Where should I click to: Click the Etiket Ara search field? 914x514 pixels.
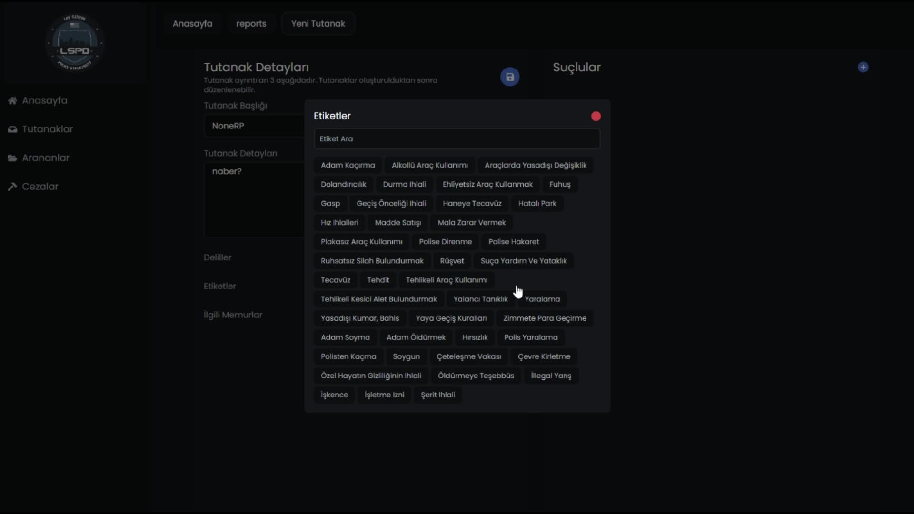[x=457, y=138]
